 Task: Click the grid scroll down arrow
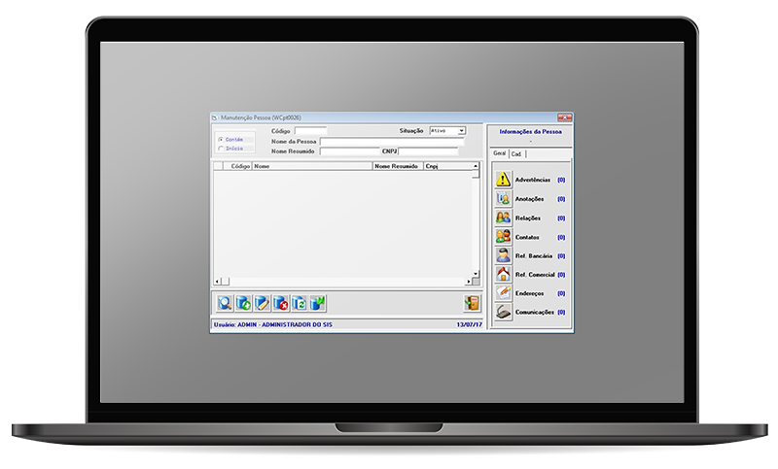point(476,274)
